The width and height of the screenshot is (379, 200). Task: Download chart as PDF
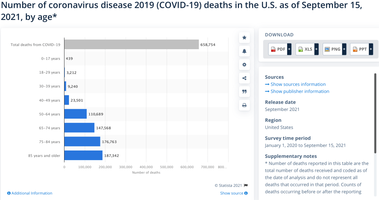(278, 49)
